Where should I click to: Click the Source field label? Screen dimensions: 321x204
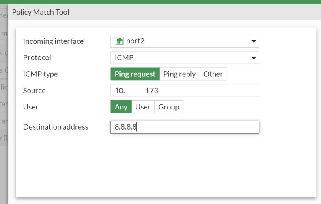tap(34, 91)
